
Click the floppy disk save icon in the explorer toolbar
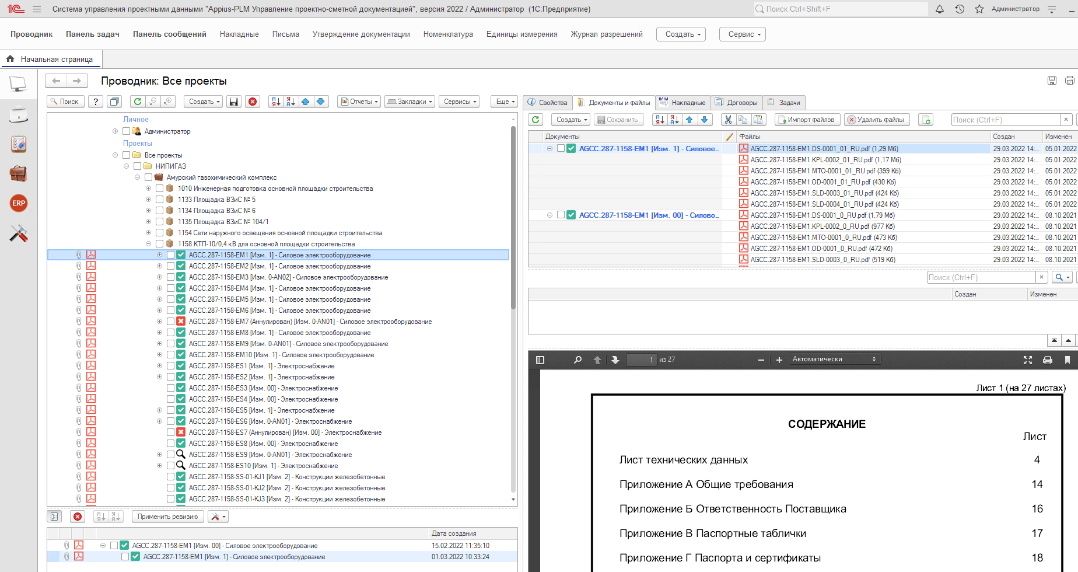click(x=234, y=102)
